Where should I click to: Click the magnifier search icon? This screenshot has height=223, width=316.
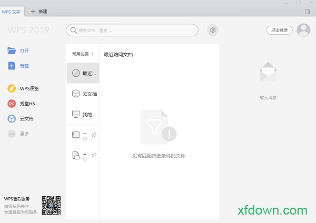(74, 31)
